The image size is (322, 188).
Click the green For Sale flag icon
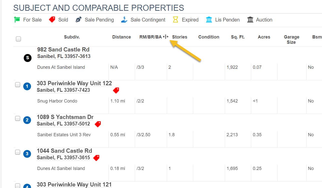[x=17, y=19]
